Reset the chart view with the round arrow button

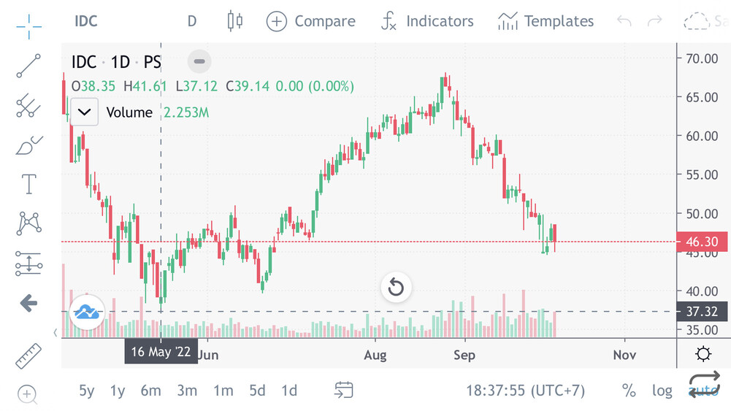point(395,287)
